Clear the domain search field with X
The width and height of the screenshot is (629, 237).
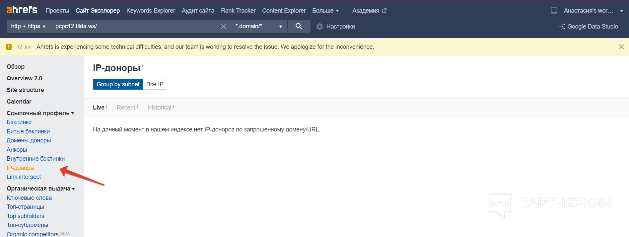(224, 27)
